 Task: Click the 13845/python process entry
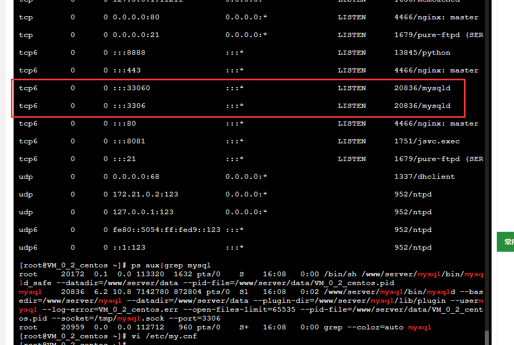coord(422,53)
